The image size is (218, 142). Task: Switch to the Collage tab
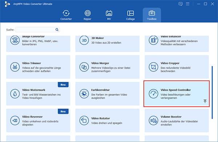[130, 15]
